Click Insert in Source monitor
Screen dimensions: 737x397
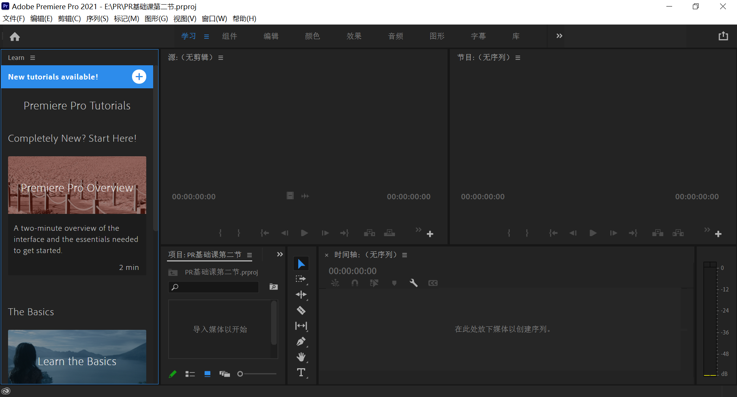(369, 233)
